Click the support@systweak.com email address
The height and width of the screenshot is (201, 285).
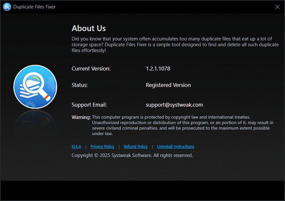coord(174,105)
